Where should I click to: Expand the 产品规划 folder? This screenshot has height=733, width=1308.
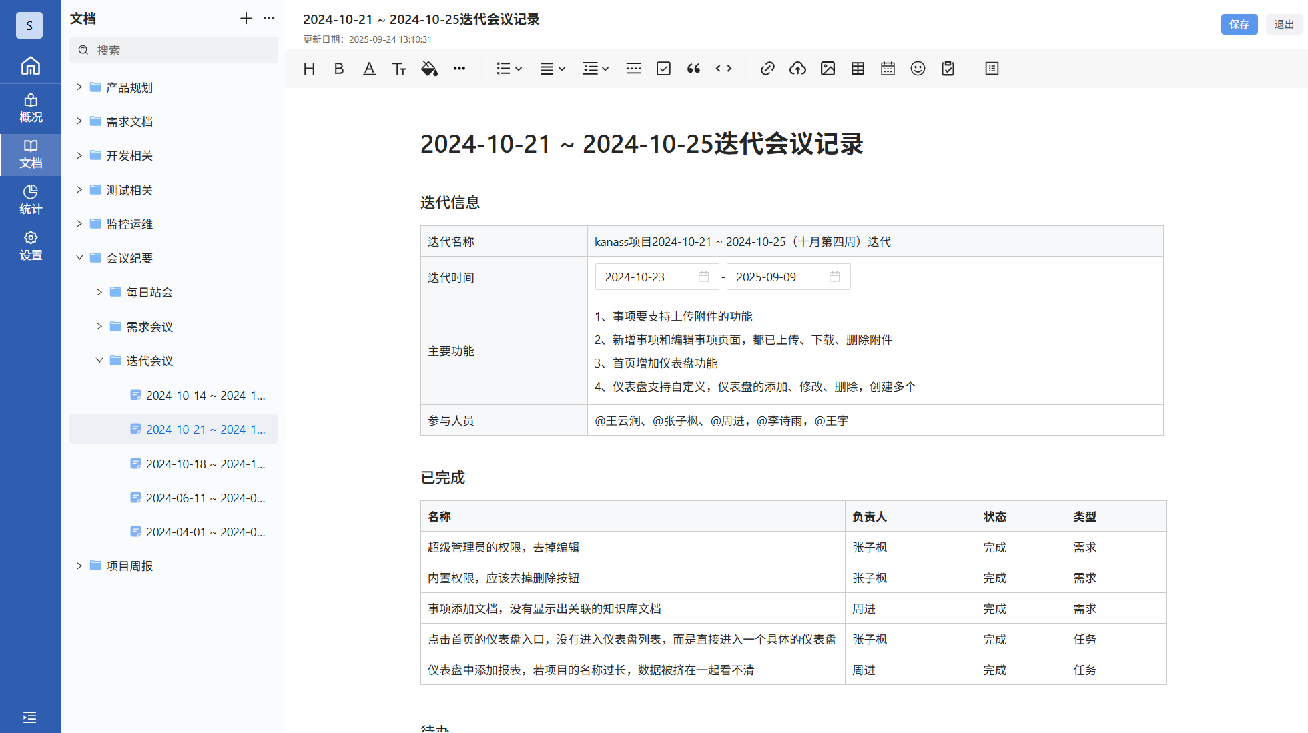[79, 87]
